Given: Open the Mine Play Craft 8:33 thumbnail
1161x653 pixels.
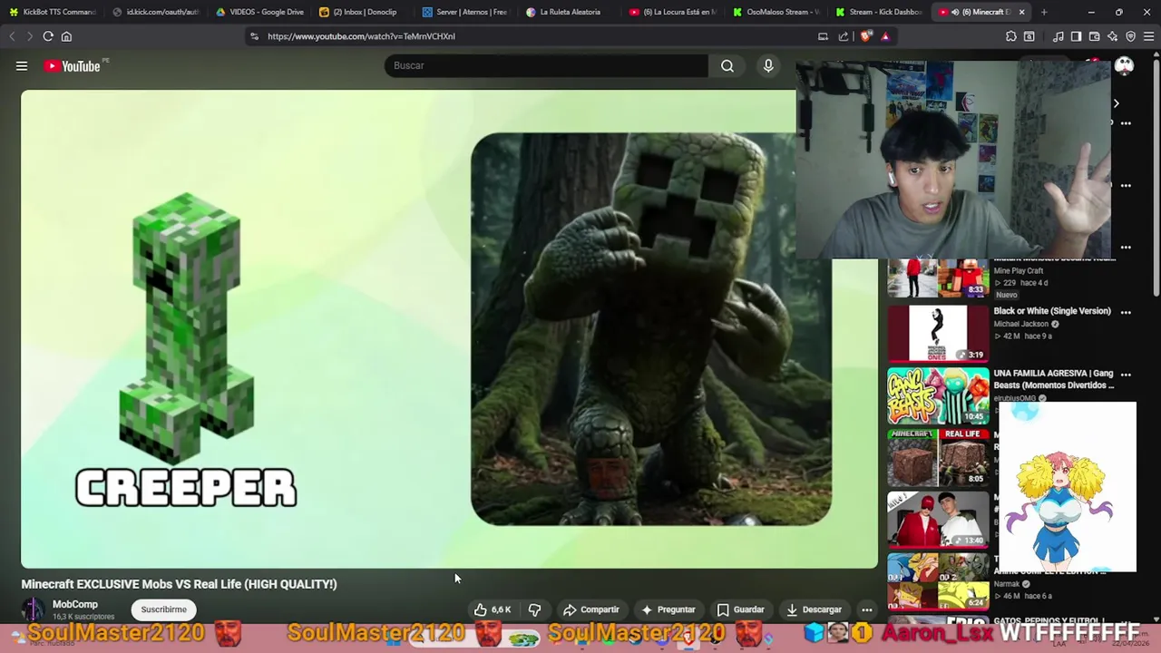Looking at the screenshot, I should tap(938, 278).
